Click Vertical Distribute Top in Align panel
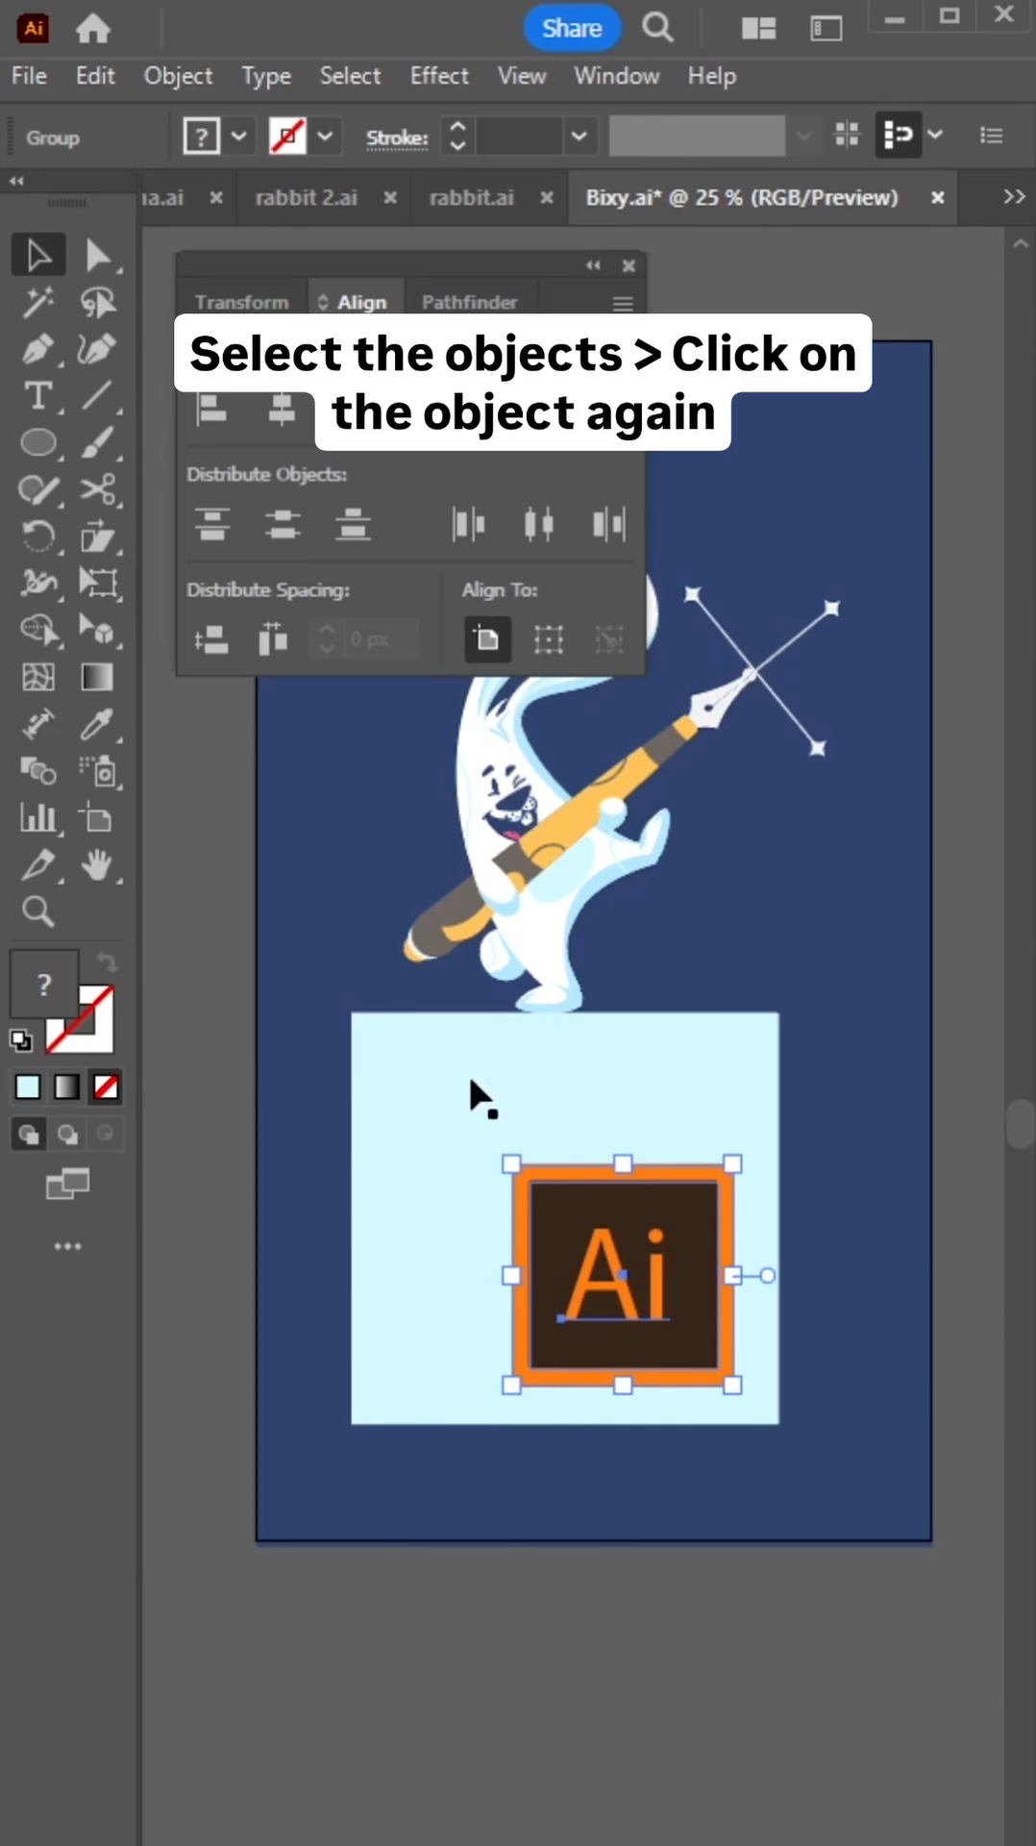The height and width of the screenshot is (1846, 1036). pos(212,525)
